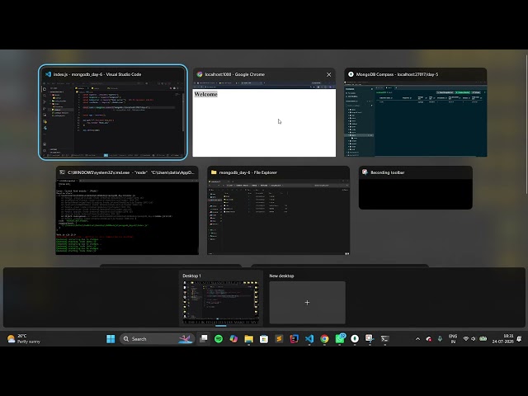This screenshot has width=528, height=396.
Task: Click the Recording toolbar title icon
Action: [x=365, y=172]
